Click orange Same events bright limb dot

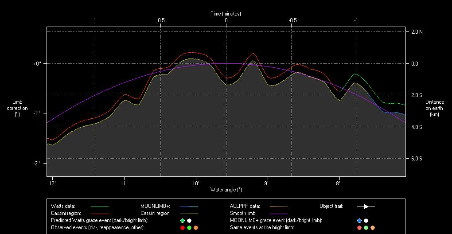point(373,227)
